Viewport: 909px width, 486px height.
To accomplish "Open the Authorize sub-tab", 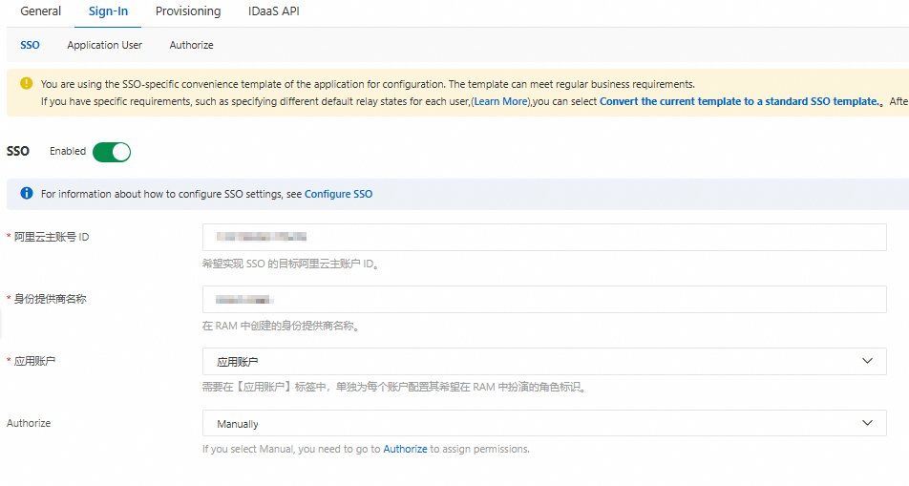I will 191,45.
